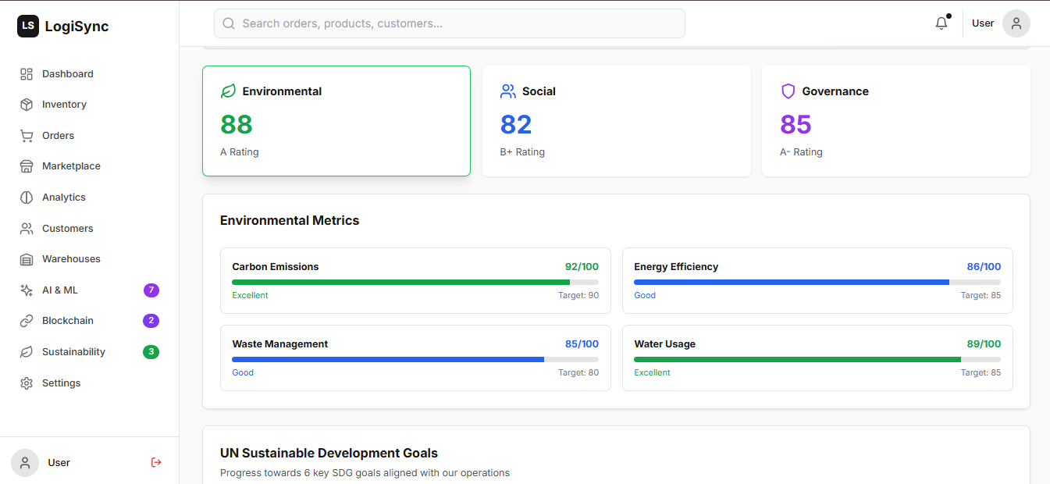Select the Environmental score card
The width and height of the screenshot is (1050, 484).
(x=336, y=121)
